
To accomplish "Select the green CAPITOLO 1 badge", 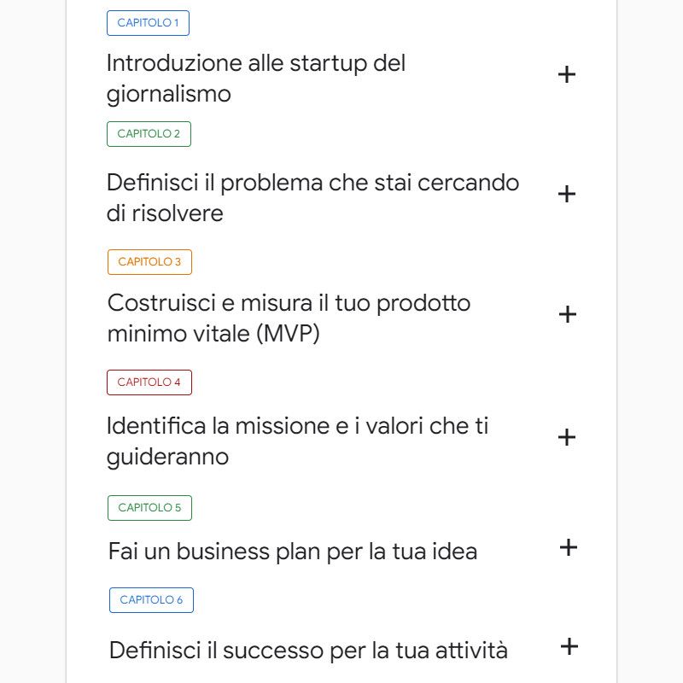I will point(148,22).
